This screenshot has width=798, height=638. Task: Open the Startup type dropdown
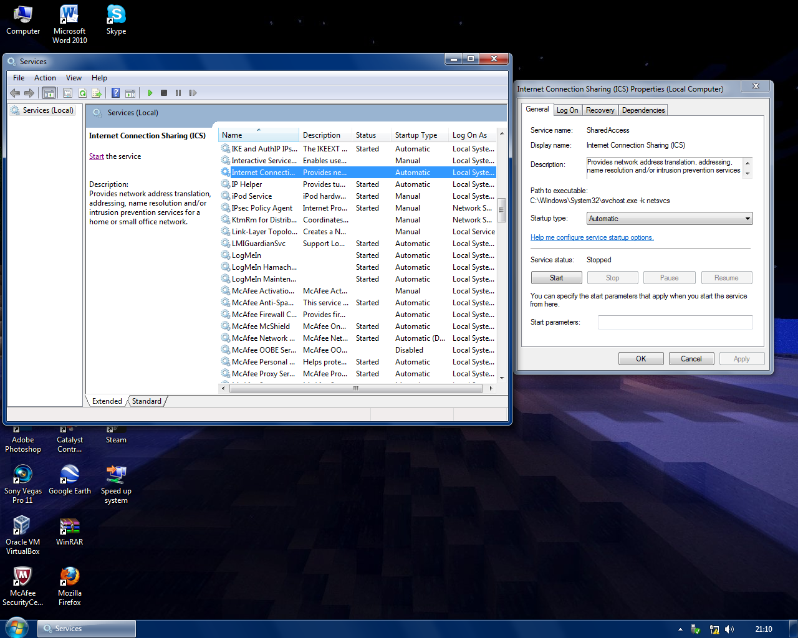pos(670,219)
